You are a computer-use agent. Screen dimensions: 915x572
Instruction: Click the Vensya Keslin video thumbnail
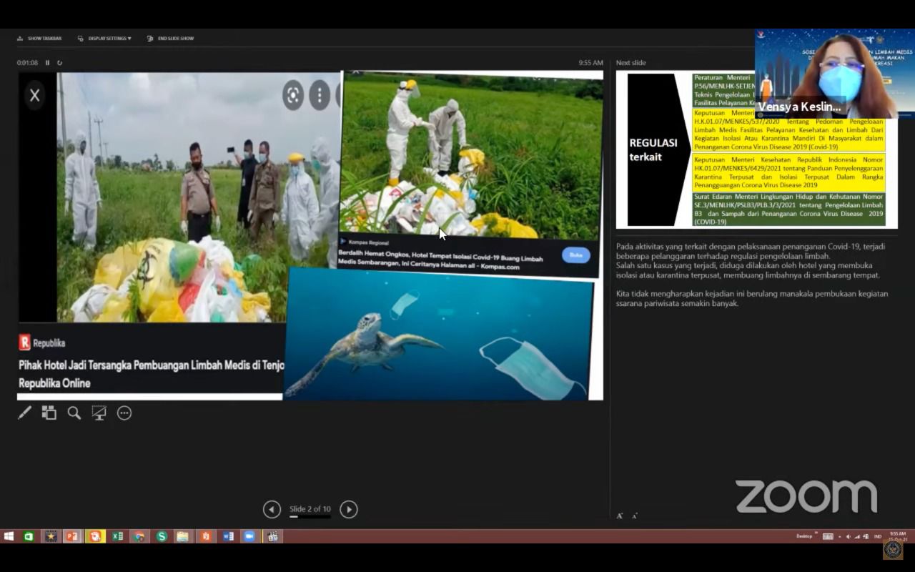[x=834, y=74]
